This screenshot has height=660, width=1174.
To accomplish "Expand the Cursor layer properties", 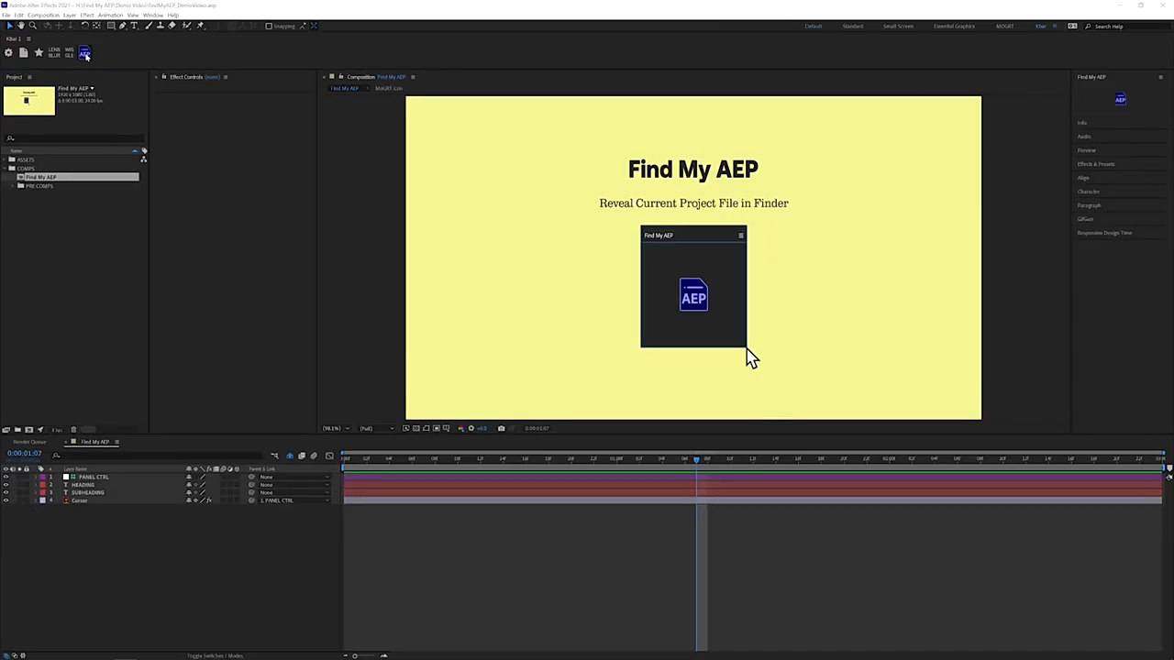I will pos(35,500).
